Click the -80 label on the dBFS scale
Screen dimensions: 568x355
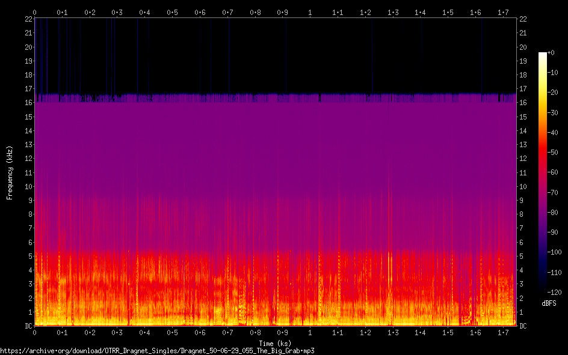(554, 213)
